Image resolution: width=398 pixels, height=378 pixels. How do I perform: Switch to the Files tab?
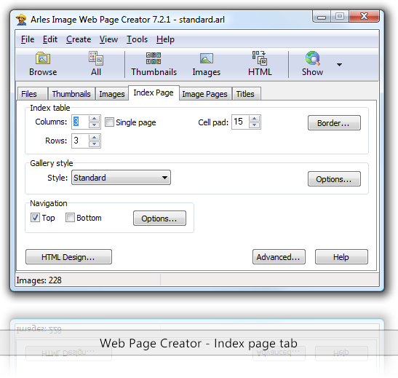33,94
